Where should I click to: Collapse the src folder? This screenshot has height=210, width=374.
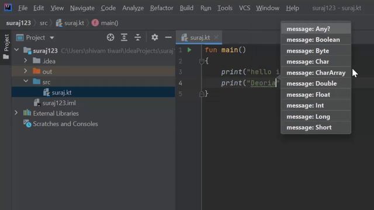26,82
